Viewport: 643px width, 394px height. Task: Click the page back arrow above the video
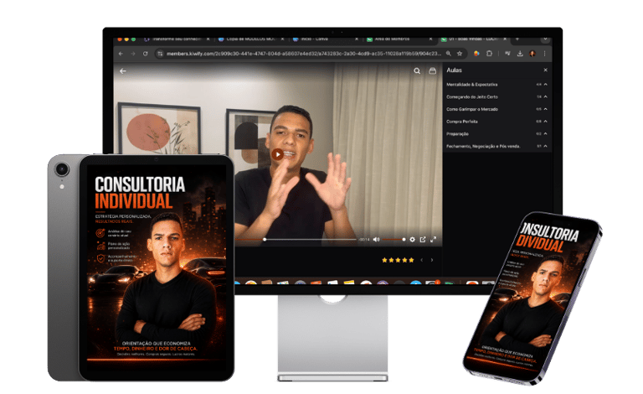click(122, 71)
